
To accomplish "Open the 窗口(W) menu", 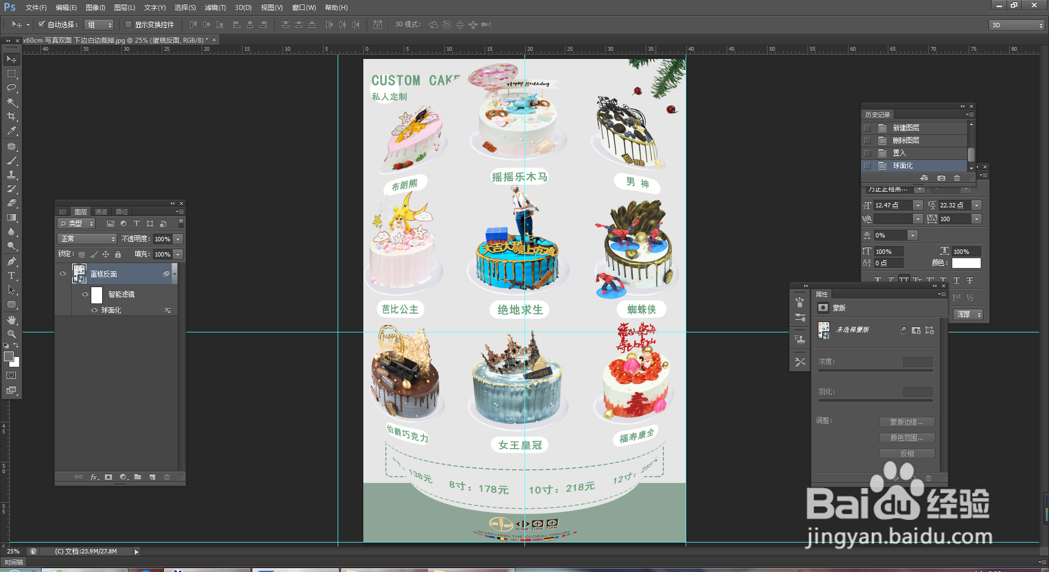I will coord(304,8).
